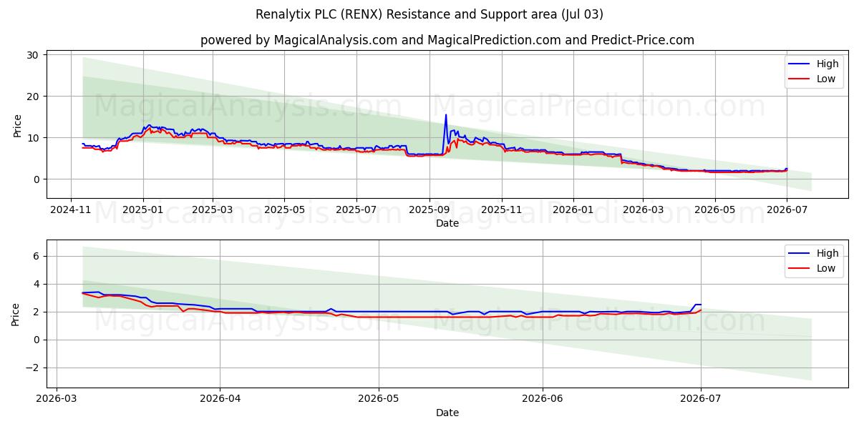Click the '2026-07' x-axis label in top chart
Screen dimensions: 859x429
point(787,210)
